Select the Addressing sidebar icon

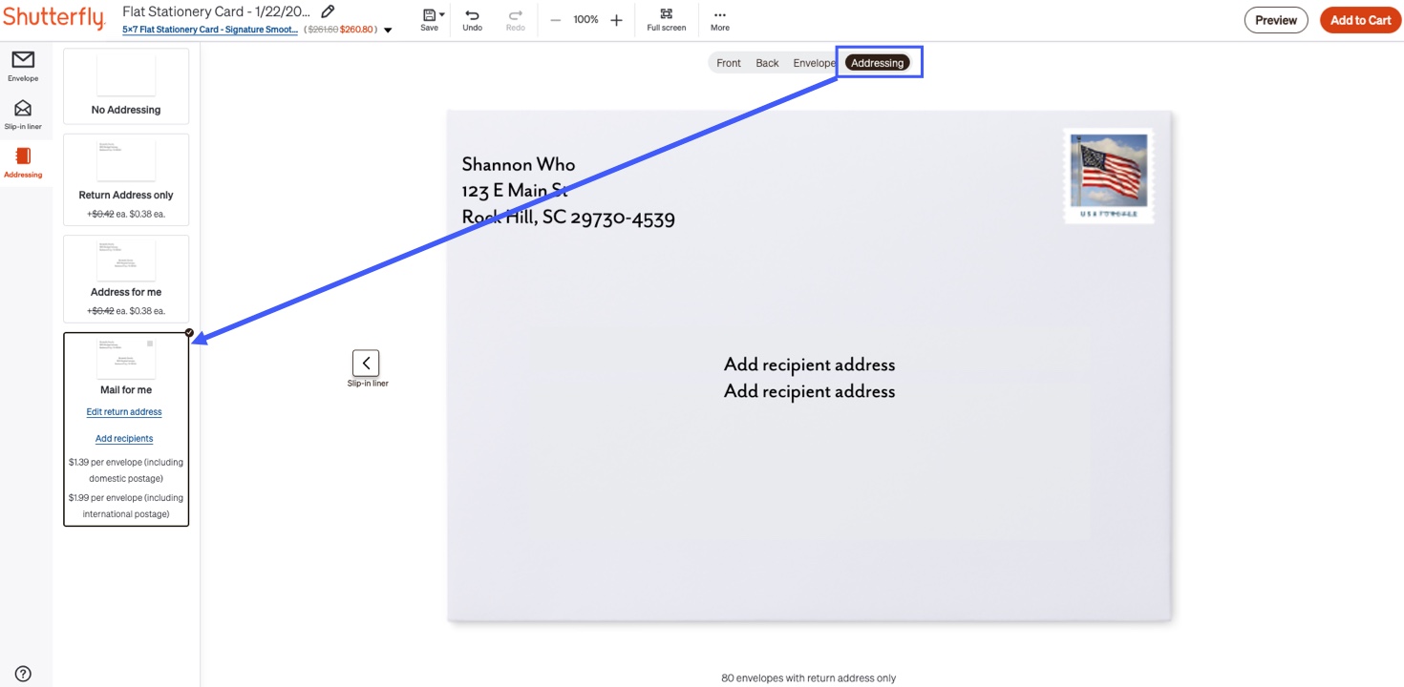coord(23,156)
